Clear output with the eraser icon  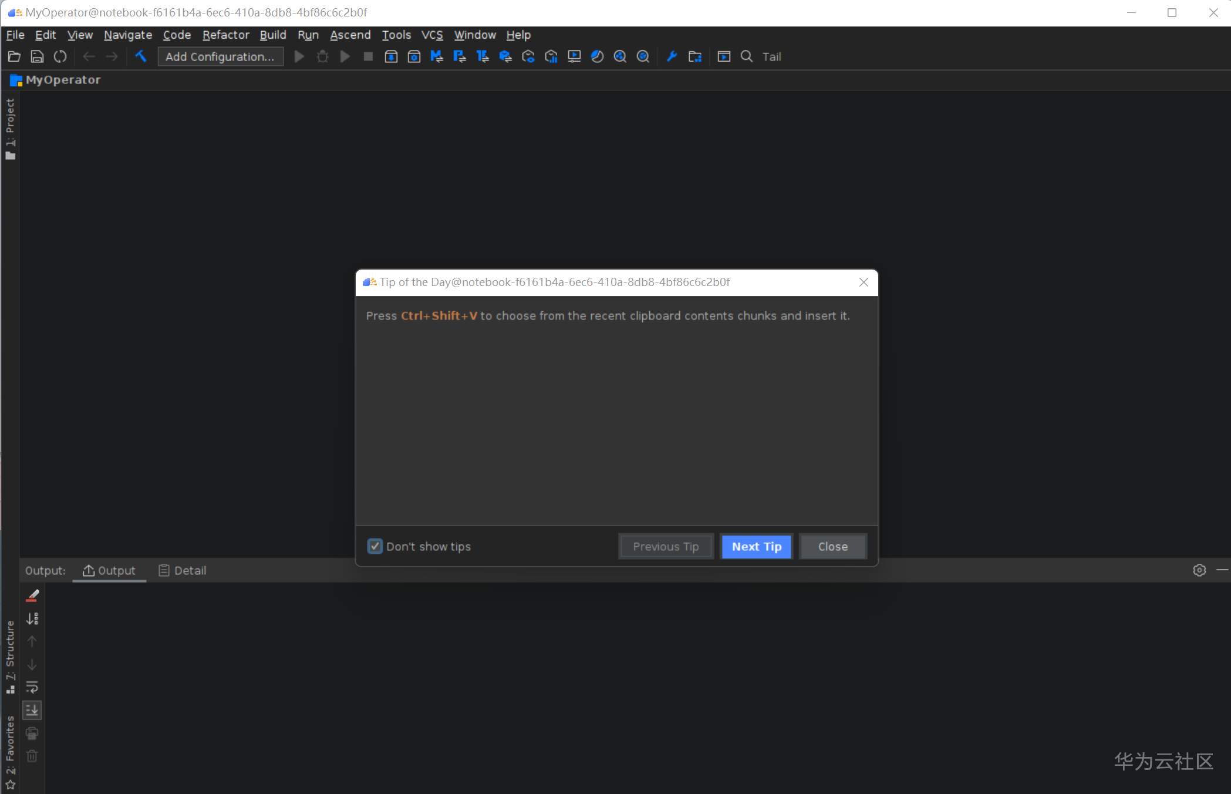pyautogui.click(x=32, y=595)
